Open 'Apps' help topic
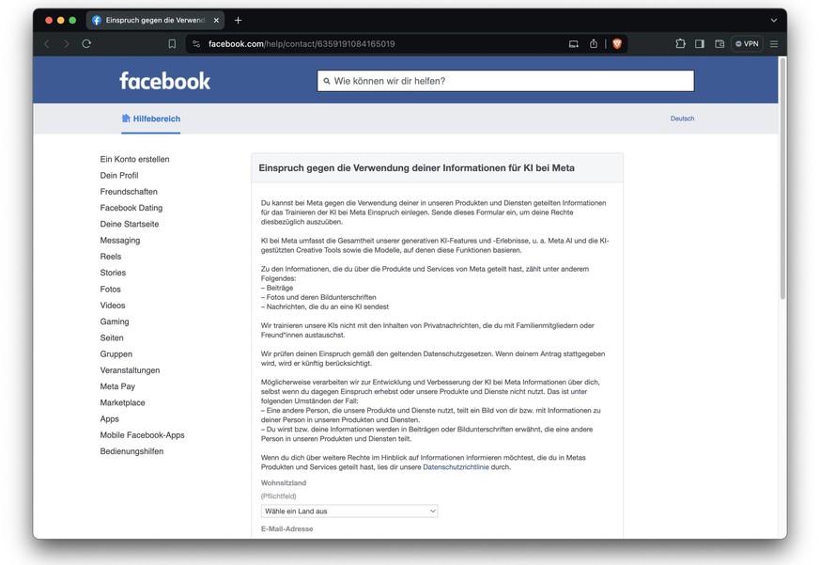Viewport: 820px width, 565px height. point(109,419)
